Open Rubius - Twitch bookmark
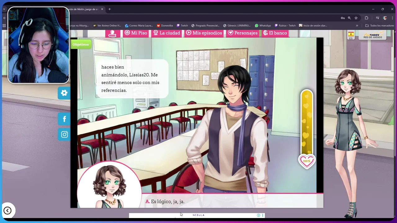The height and width of the screenshot is (223, 397). point(285,25)
